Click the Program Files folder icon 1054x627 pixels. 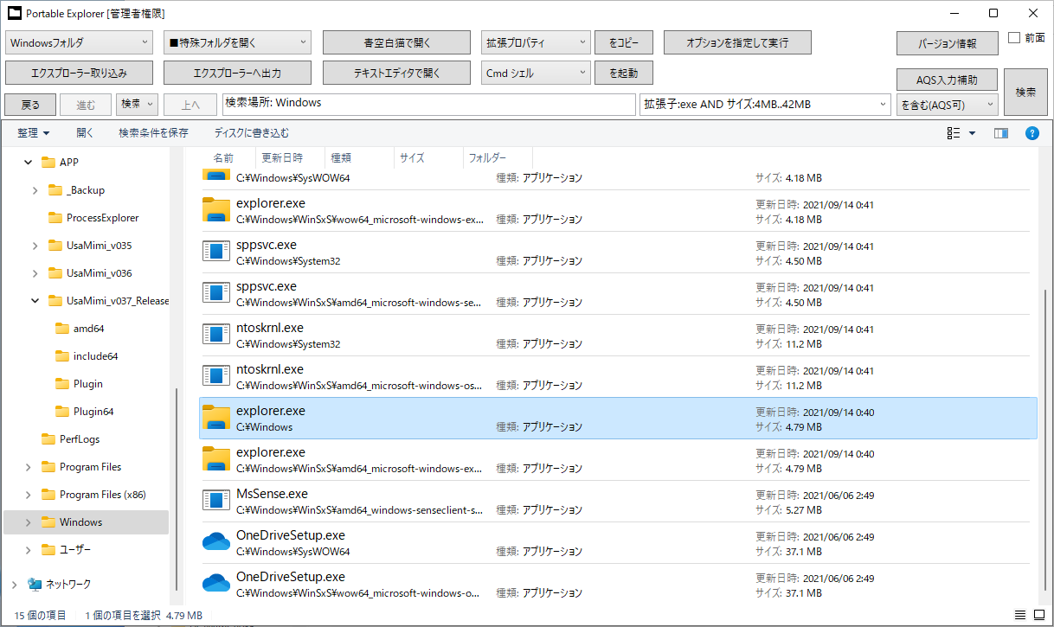48,467
